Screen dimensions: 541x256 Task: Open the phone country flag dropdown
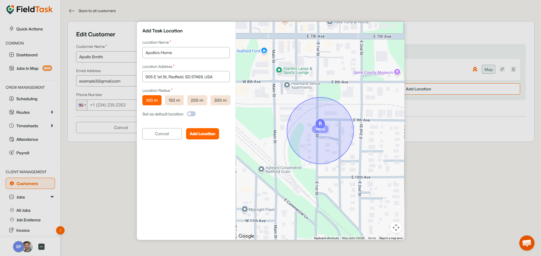pyautogui.click(x=82, y=105)
